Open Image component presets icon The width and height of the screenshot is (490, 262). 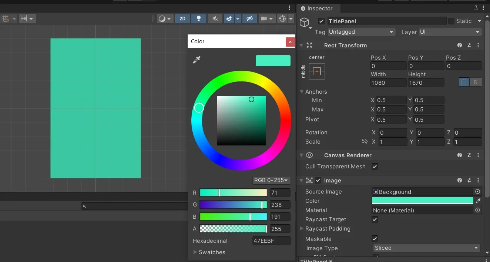(x=469, y=180)
